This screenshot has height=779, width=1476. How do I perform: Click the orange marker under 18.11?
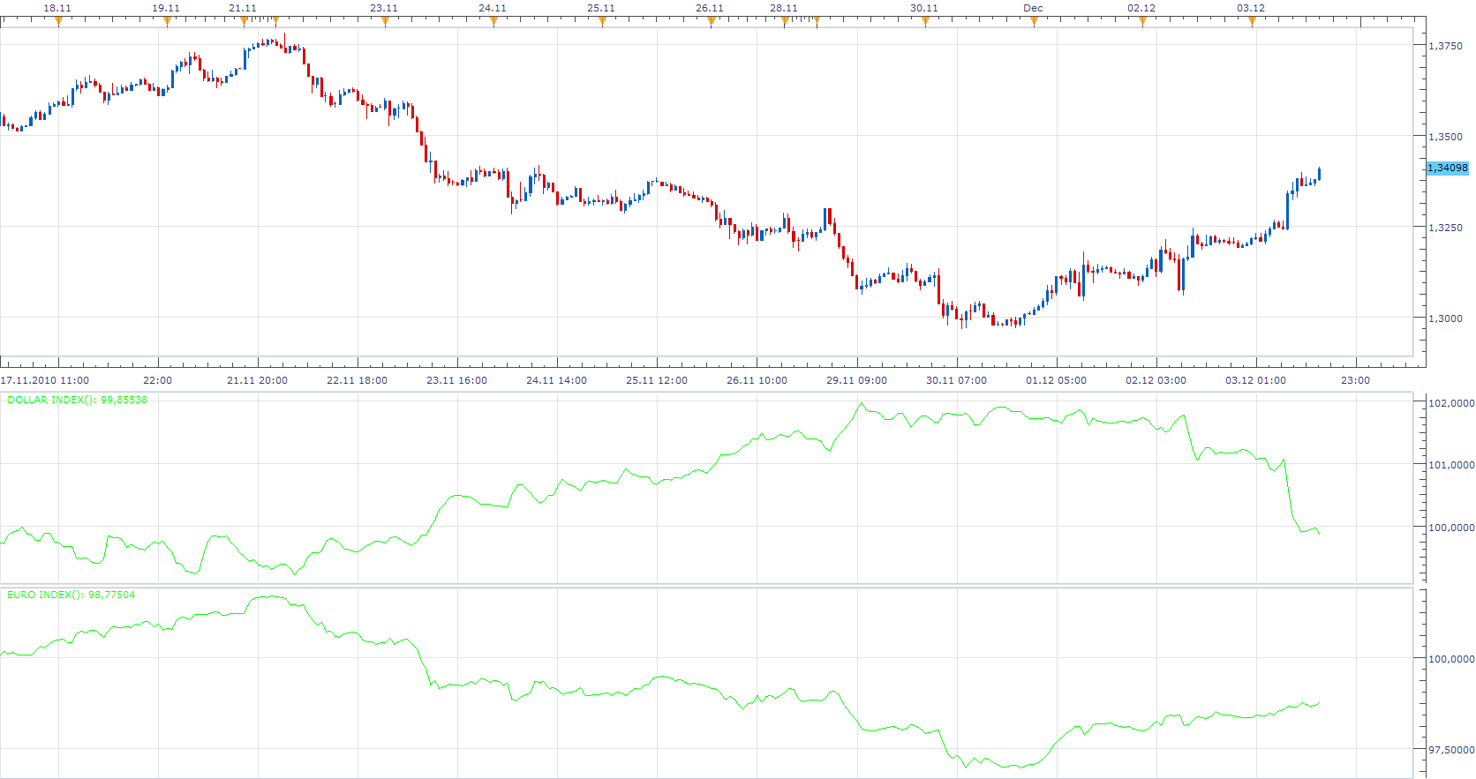pyautogui.click(x=58, y=22)
